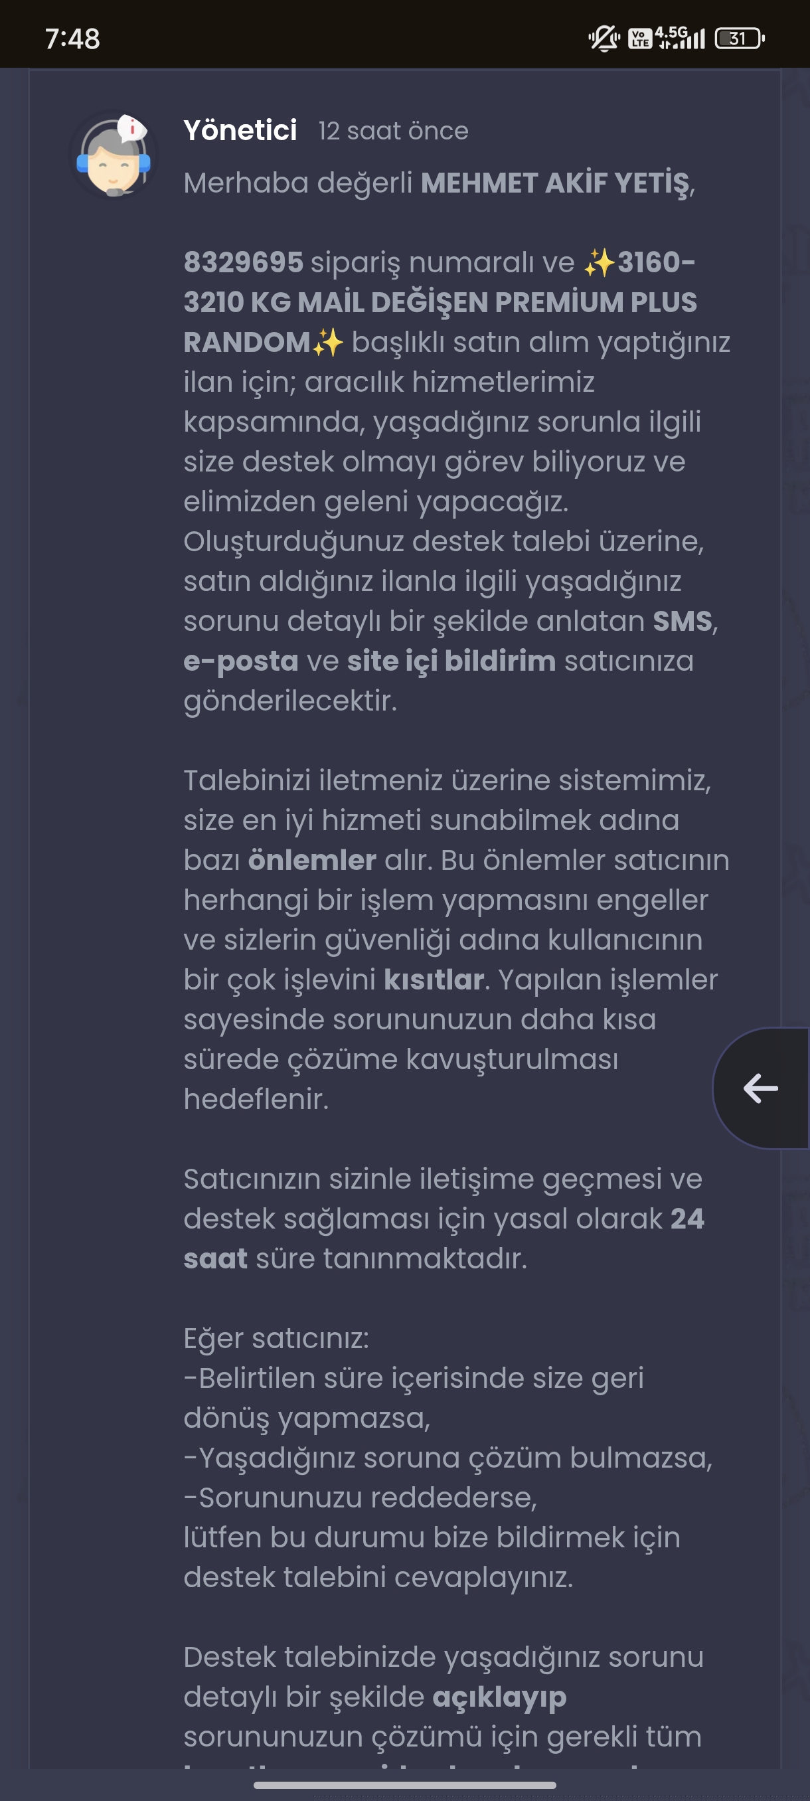
Task: Open the Yönetici support agent avatar
Action: pos(114,155)
